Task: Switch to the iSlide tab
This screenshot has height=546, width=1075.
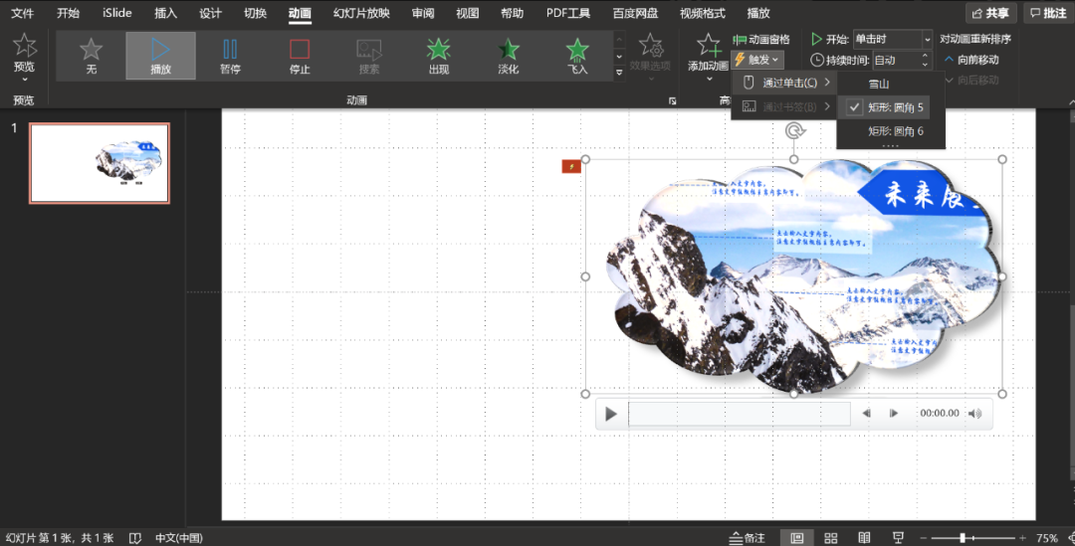Action: pos(117,13)
